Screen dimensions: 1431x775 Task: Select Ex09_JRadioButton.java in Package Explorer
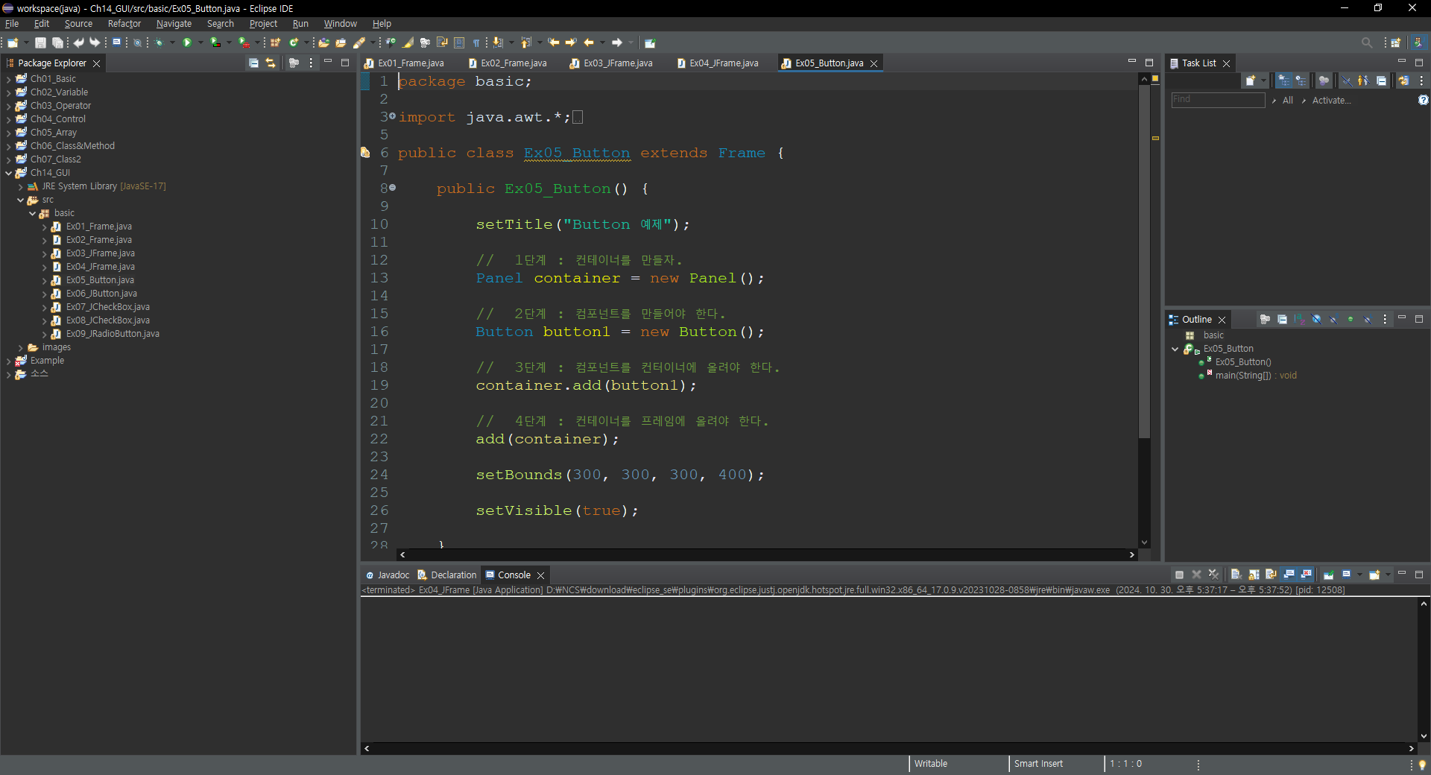coord(113,334)
